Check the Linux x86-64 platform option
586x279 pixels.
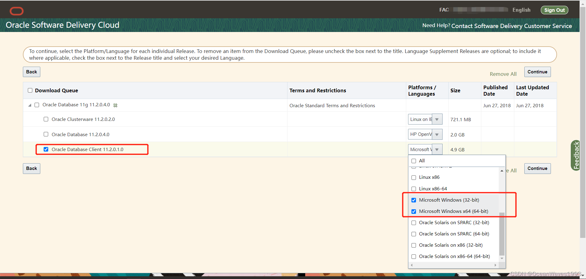414,189
